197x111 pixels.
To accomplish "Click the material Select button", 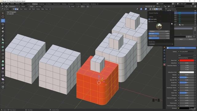I will 181,39.
